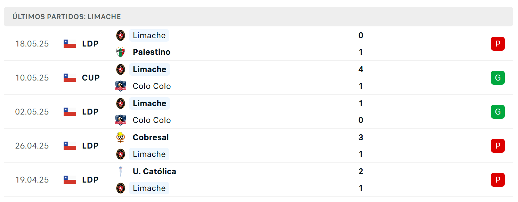Open the U. Católica team link
The width and height of the screenshot is (518, 202).
(154, 171)
